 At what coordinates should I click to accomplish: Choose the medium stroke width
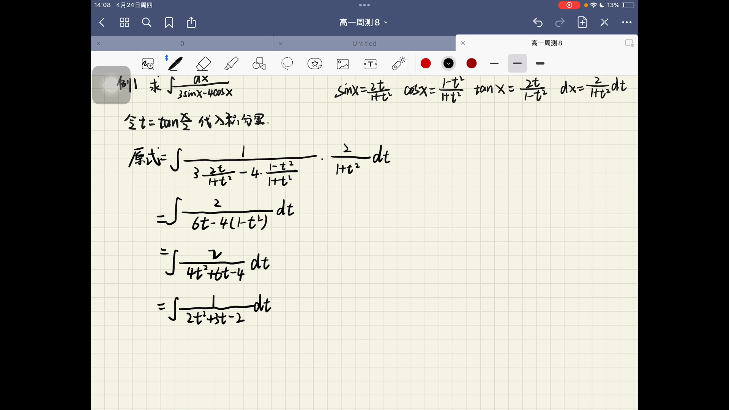click(517, 63)
